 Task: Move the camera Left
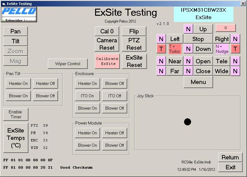pos(175,39)
